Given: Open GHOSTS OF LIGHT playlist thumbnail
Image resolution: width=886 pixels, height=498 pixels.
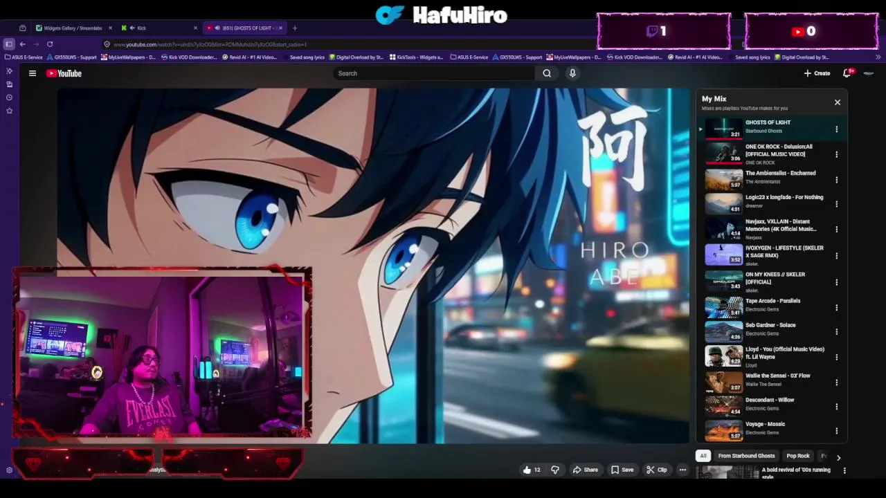Looking at the screenshot, I should [723, 128].
